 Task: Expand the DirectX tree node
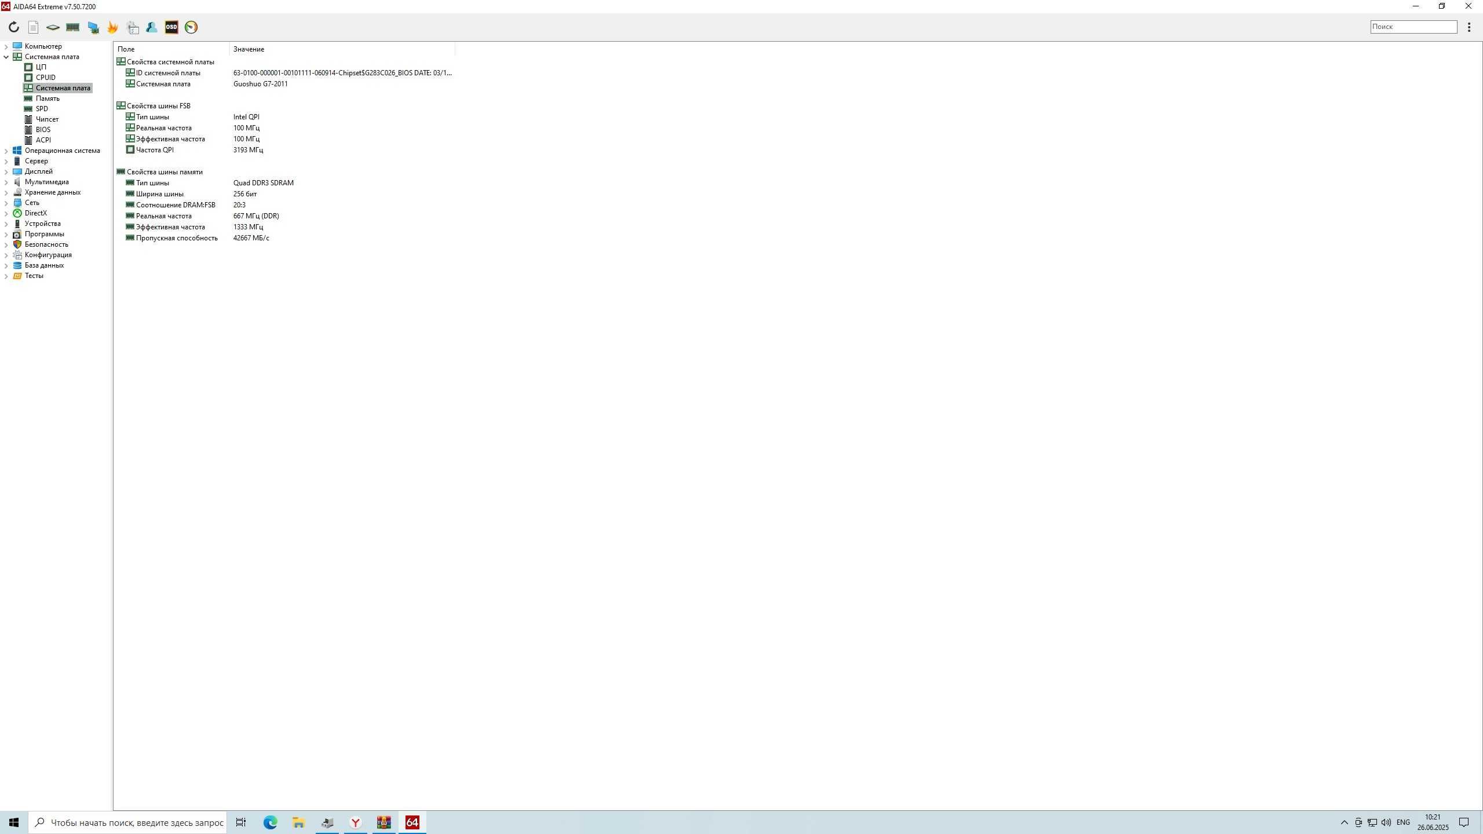(6, 213)
